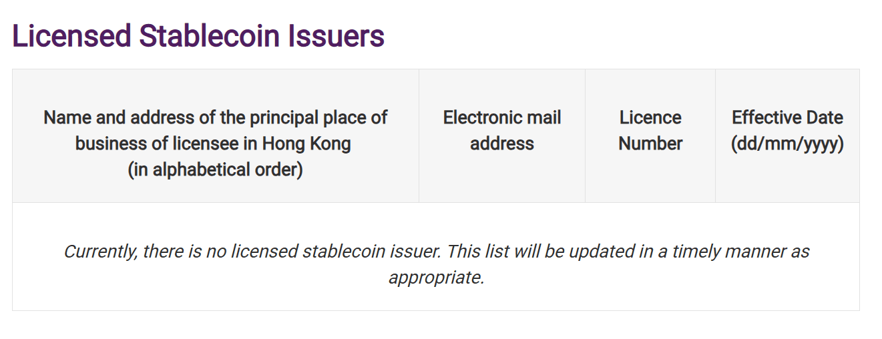Click the "business of licensee in Hong Kong" line
The image size is (882, 339).
click(213, 143)
